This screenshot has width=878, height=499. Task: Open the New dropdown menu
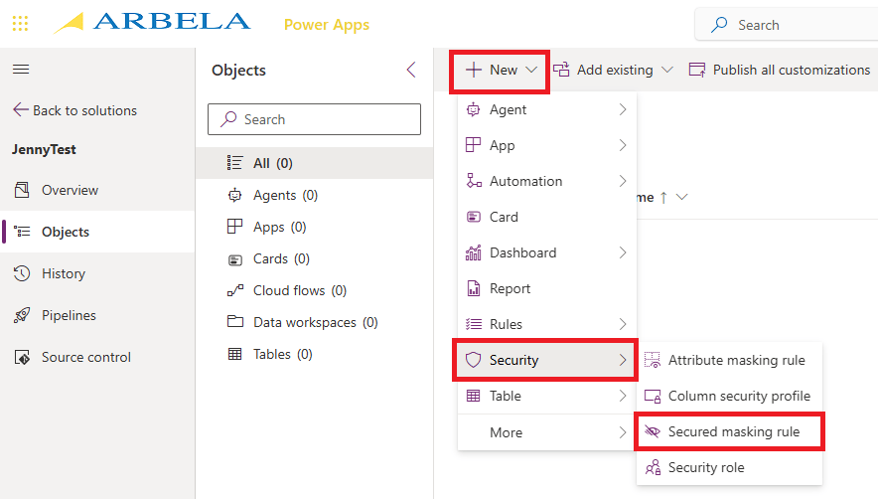[x=501, y=70]
